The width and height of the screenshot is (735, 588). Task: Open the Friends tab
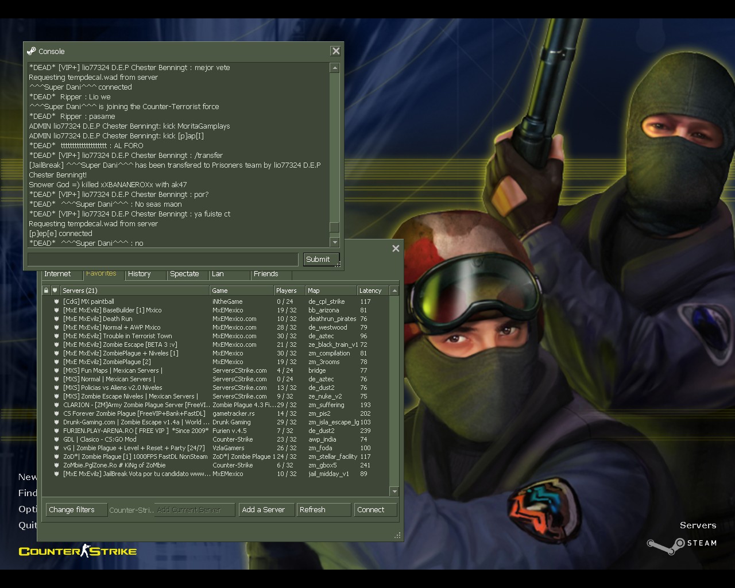click(271, 274)
